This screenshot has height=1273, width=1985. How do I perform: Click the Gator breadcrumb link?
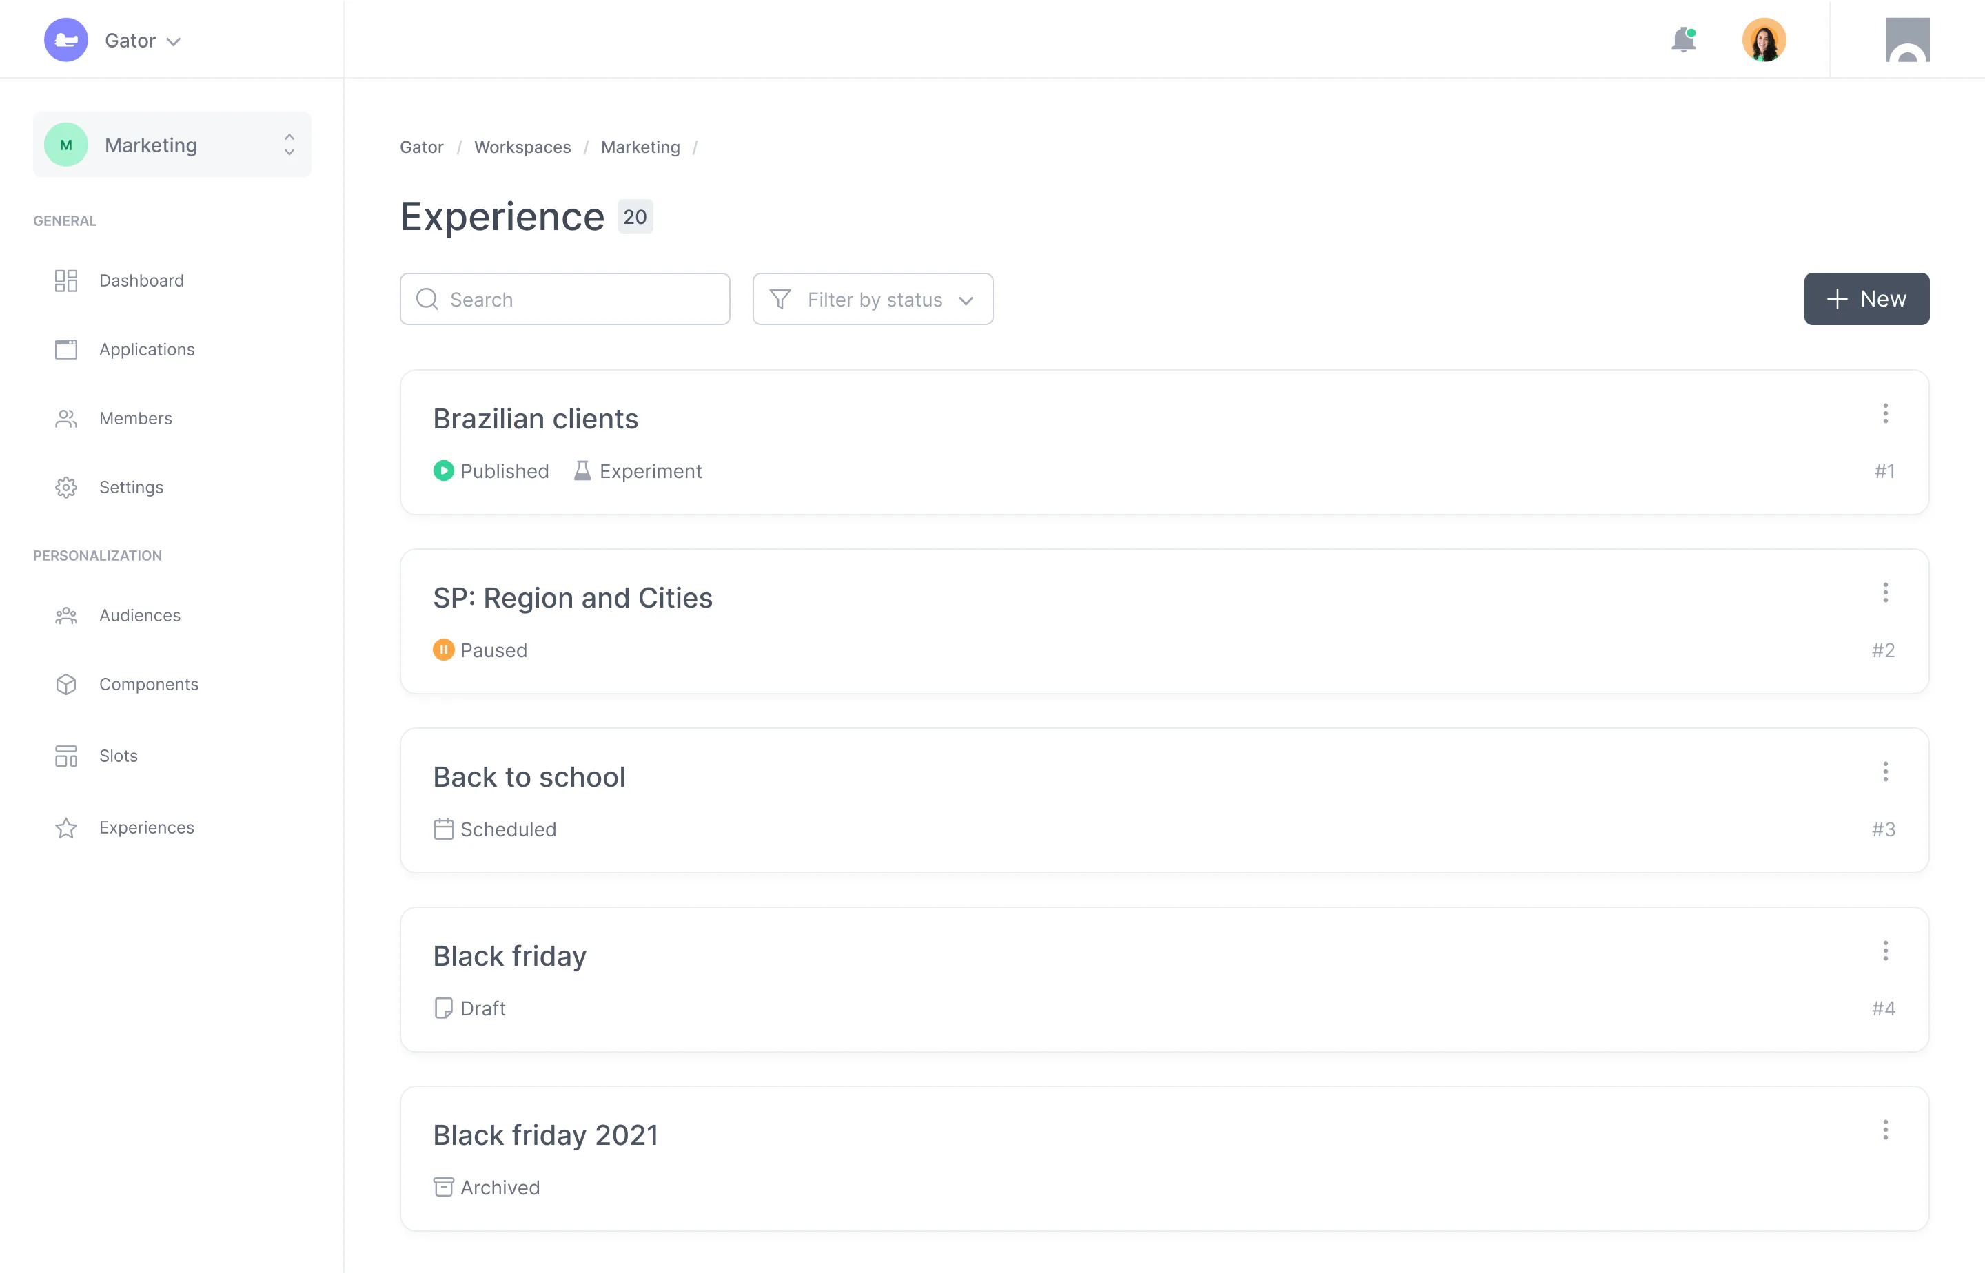tap(421, 146)
